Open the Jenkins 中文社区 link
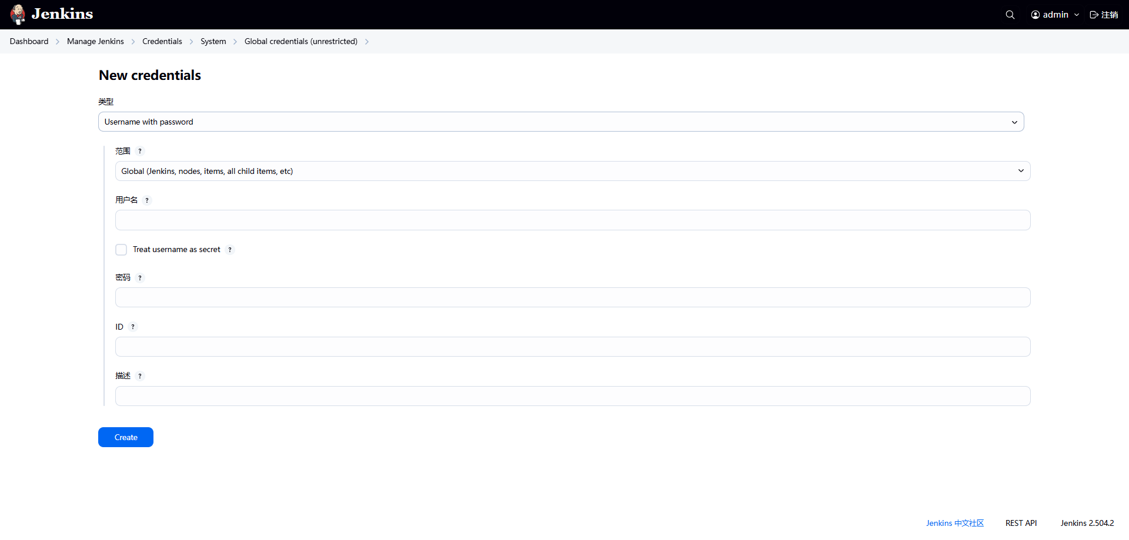 pyautogui.click(x=954, y=523)
